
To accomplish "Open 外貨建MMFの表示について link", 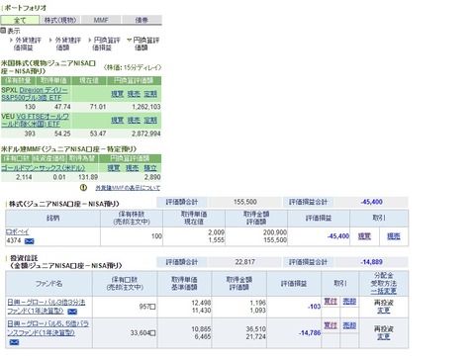I will 128,188.
